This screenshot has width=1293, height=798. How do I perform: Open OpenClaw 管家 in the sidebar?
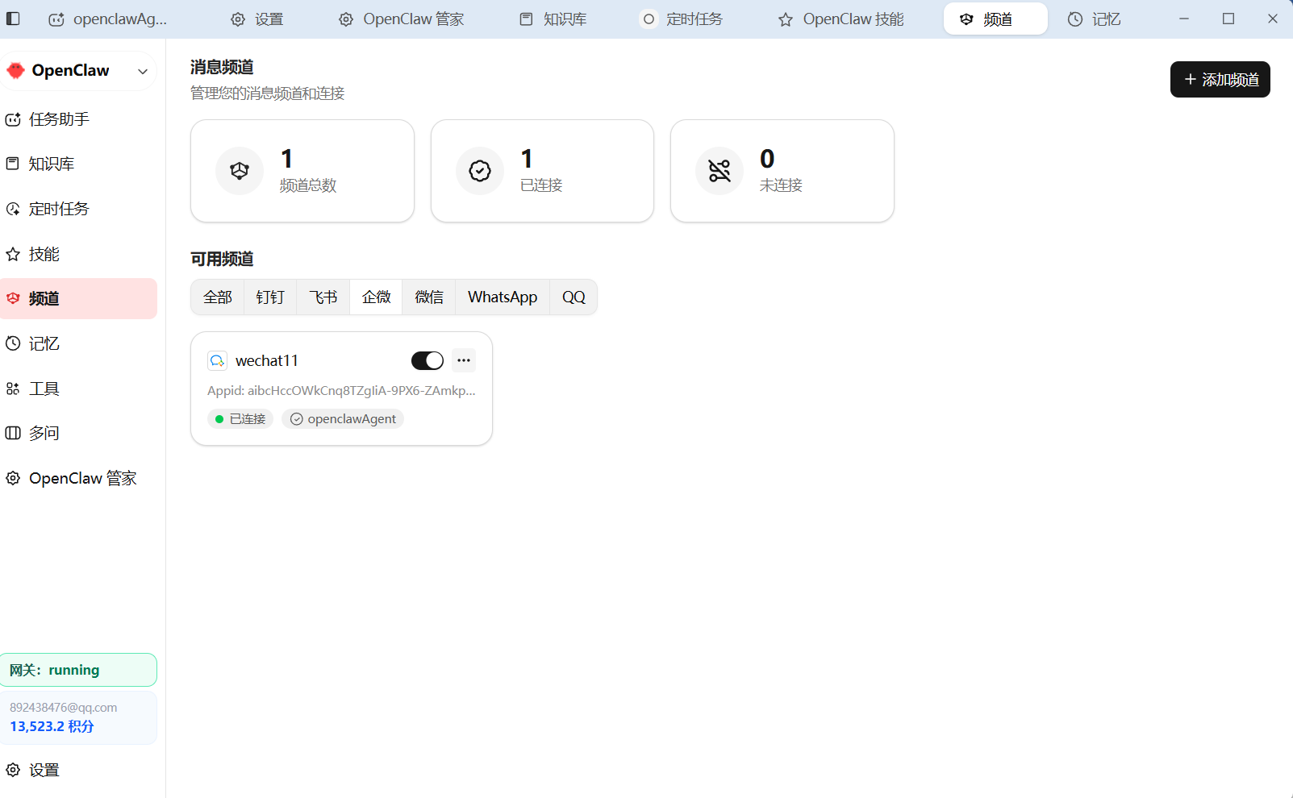click(x=78, y=478)
